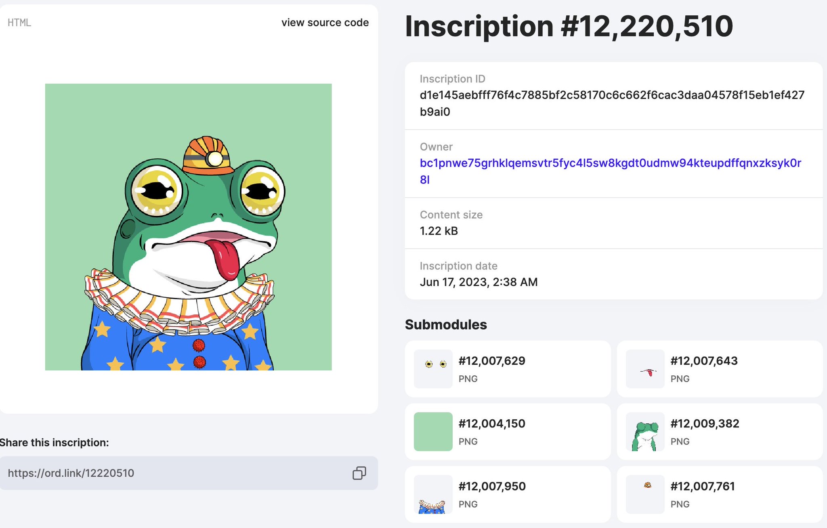Select submodule label #12,007,950
827x528 pixels.
pos(492,486)
